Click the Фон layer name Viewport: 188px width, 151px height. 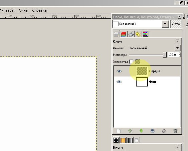click(153, 82)
